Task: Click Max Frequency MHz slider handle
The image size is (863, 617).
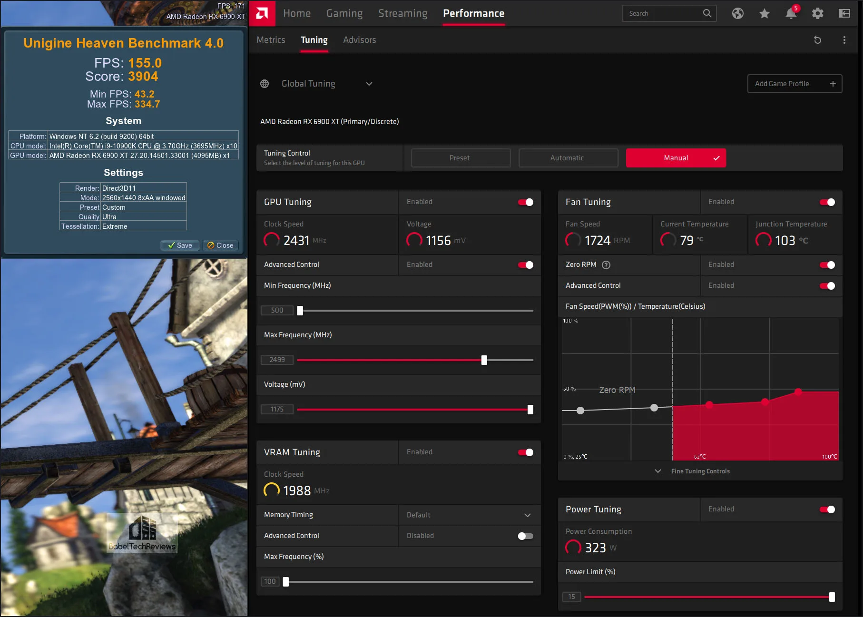Action: (x=484, y=360)
